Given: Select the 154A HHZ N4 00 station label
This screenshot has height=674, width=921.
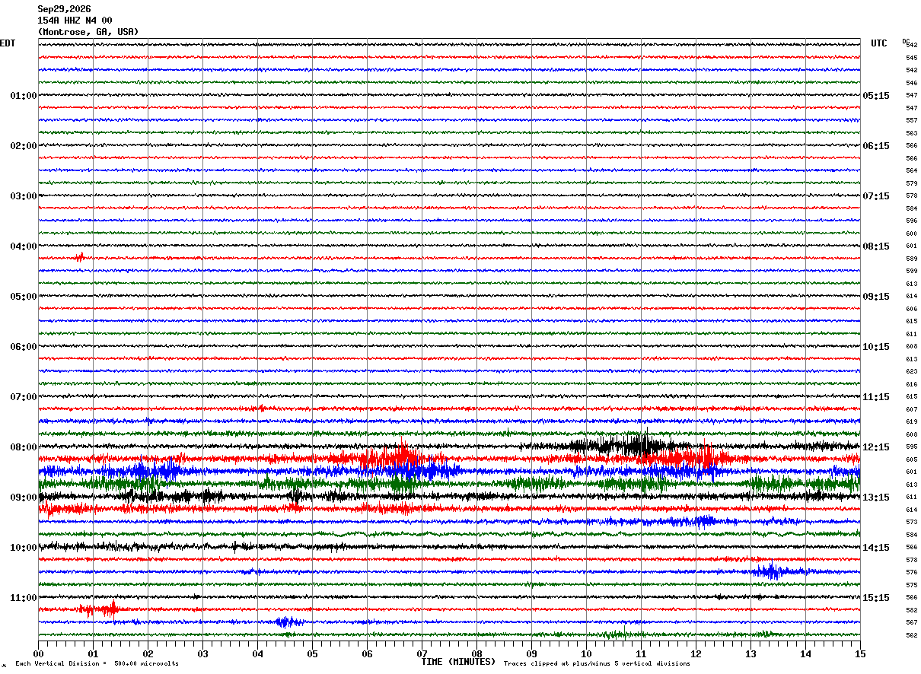Looking at the screenshot, I should 75,21.
